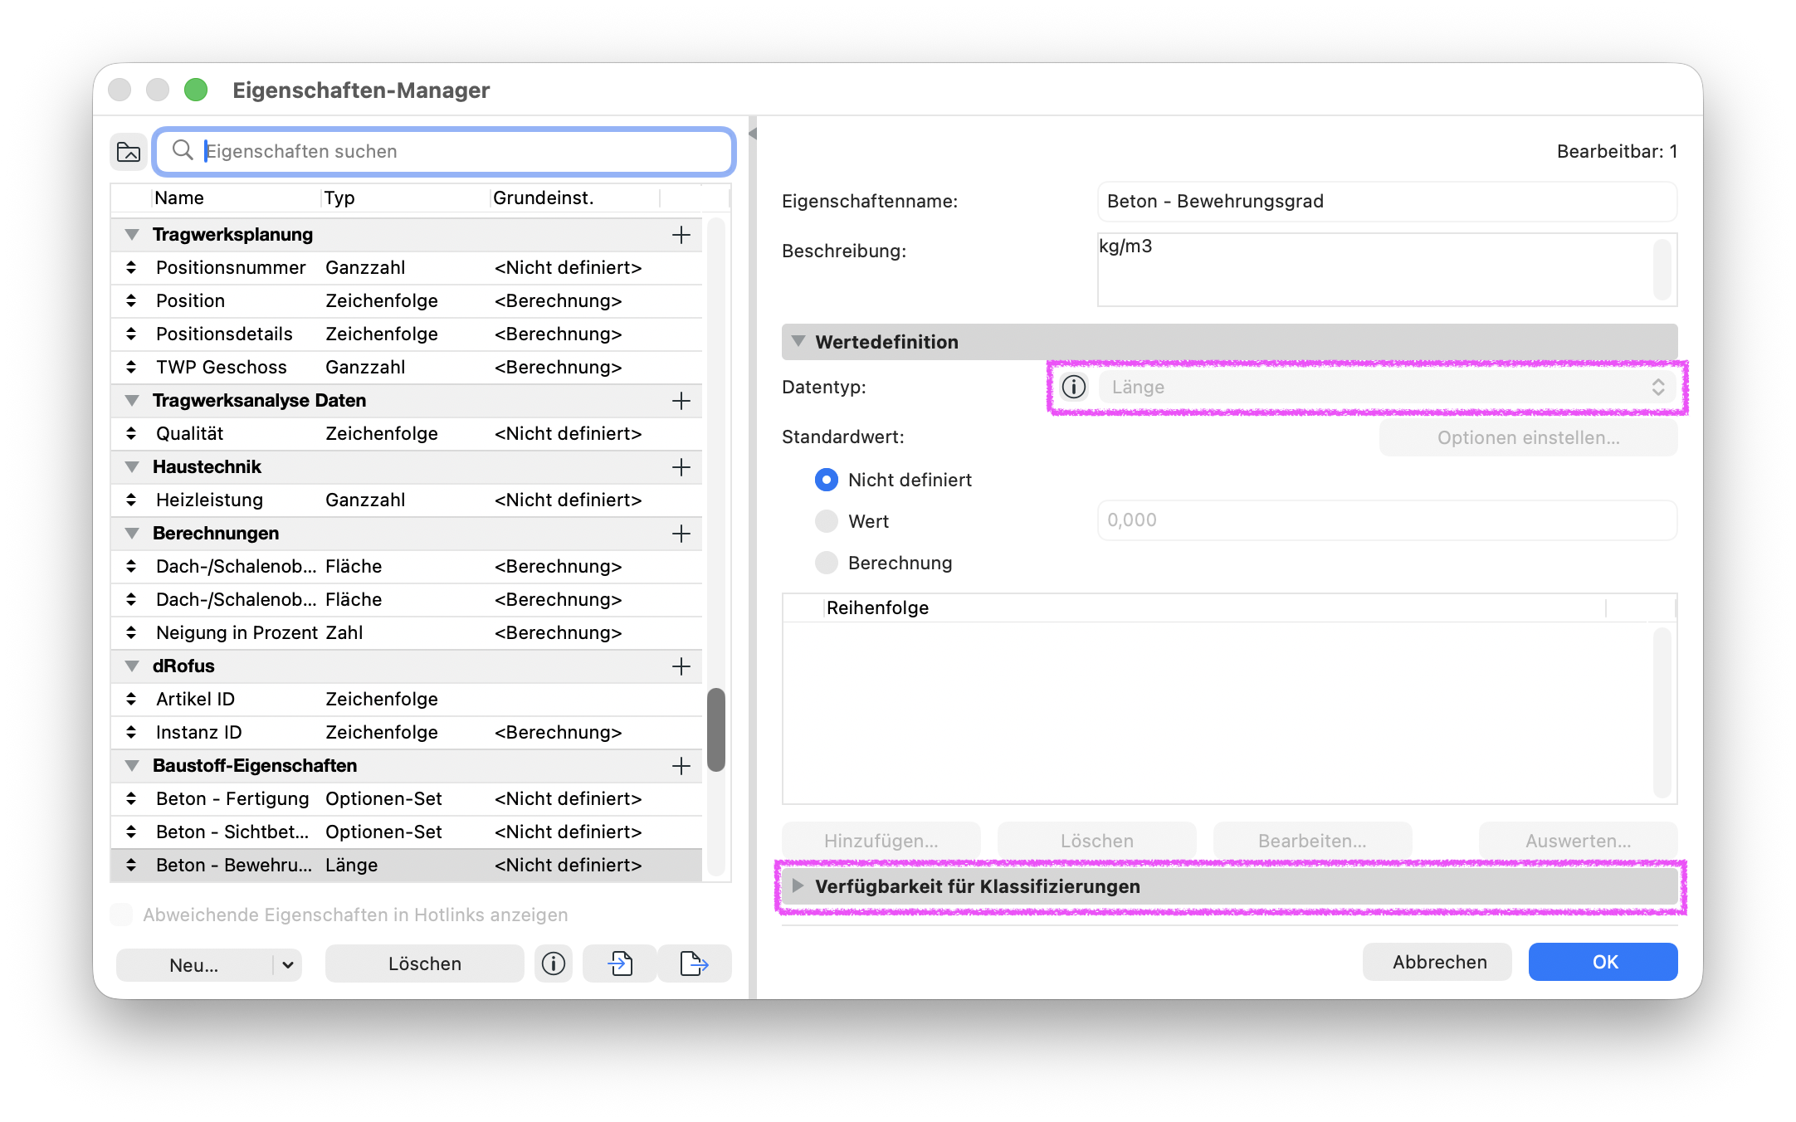This screenshot has height=1122, width=1796.
Task: Click the magnifier icon in the search field
Action: coord(183,150)
